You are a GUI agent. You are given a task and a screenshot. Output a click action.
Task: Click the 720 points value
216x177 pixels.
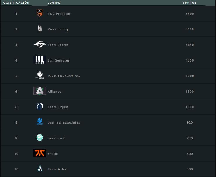coord(190,138)
